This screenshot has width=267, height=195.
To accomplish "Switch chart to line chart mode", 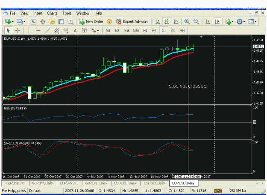I will [x=176, y=22].
